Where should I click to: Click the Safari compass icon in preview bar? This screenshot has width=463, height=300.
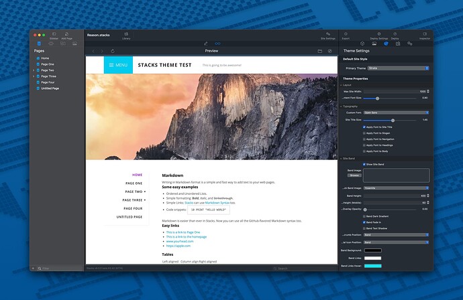coord(330,51)
